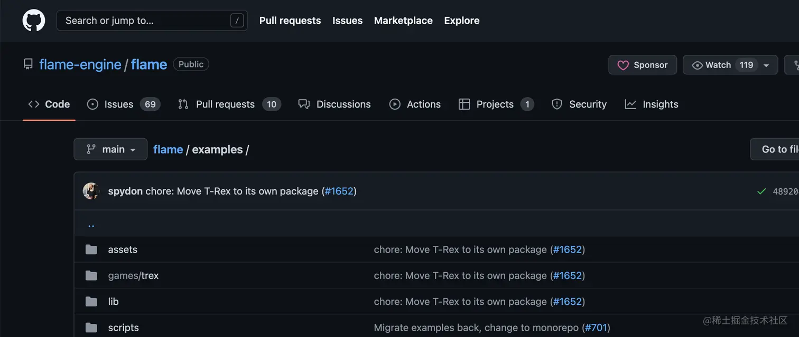This screenshot has height=337, width=799.
Task: Open Marketplace in the top navigation
Action: (x=403, y=21)
